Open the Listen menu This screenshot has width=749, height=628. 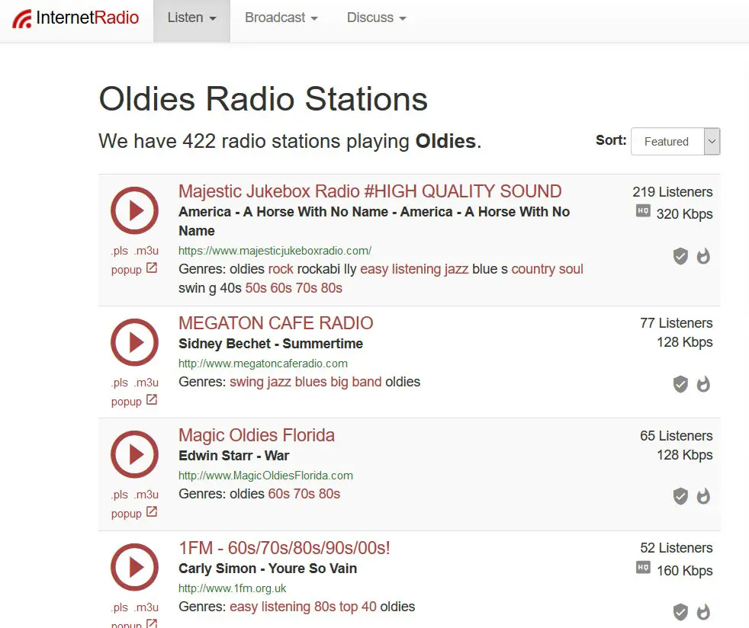click(191, 18)
